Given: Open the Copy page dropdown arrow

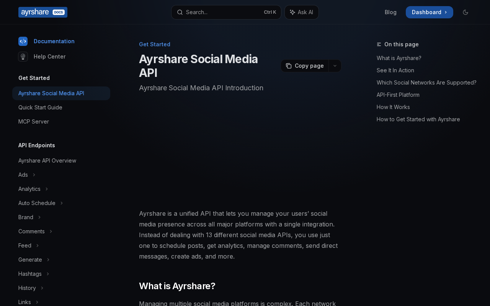Looking at the screenshot, I should click(x=335, y=66).
